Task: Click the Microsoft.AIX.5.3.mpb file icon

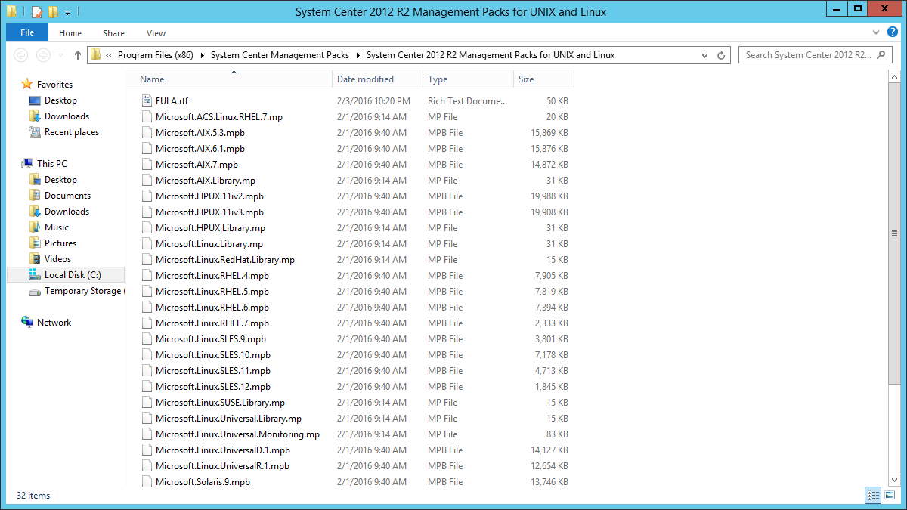Action: 147,132
